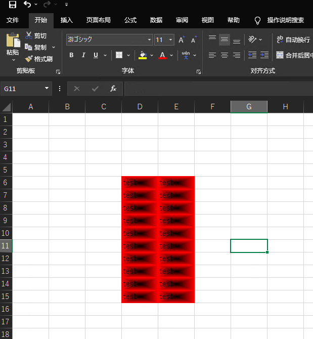Toggle 自动换行 wrap text
313x339 pixels.
pyautogui.click(x=294, y=39)
